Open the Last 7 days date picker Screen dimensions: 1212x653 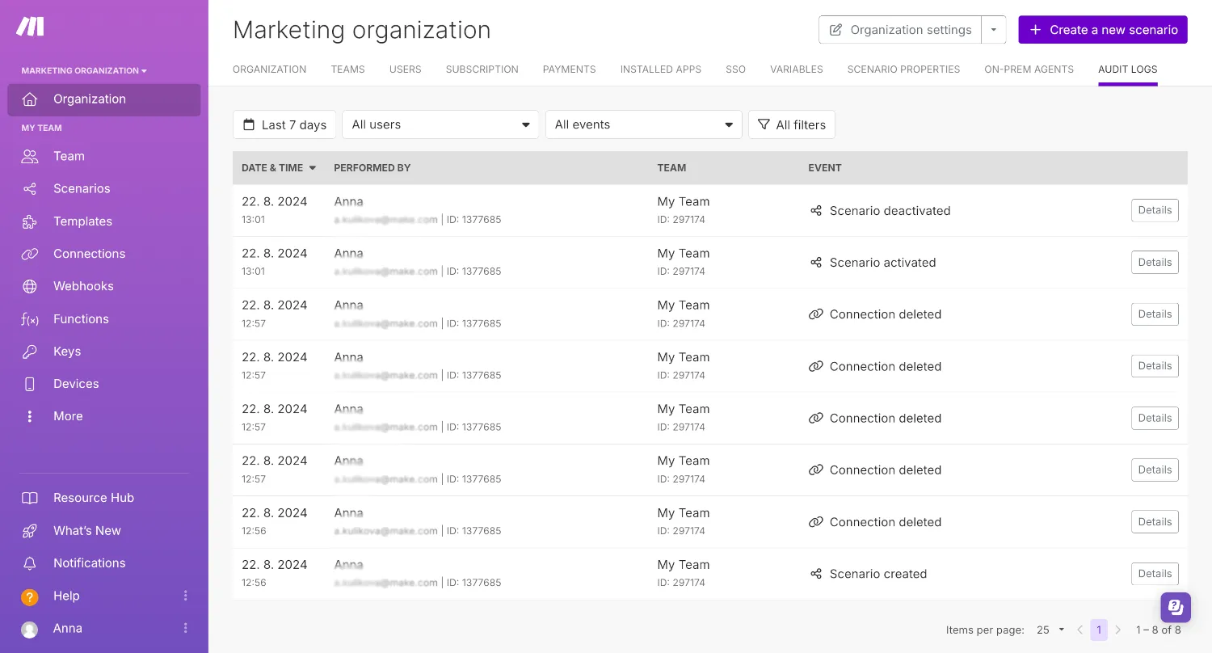[284, 124]
